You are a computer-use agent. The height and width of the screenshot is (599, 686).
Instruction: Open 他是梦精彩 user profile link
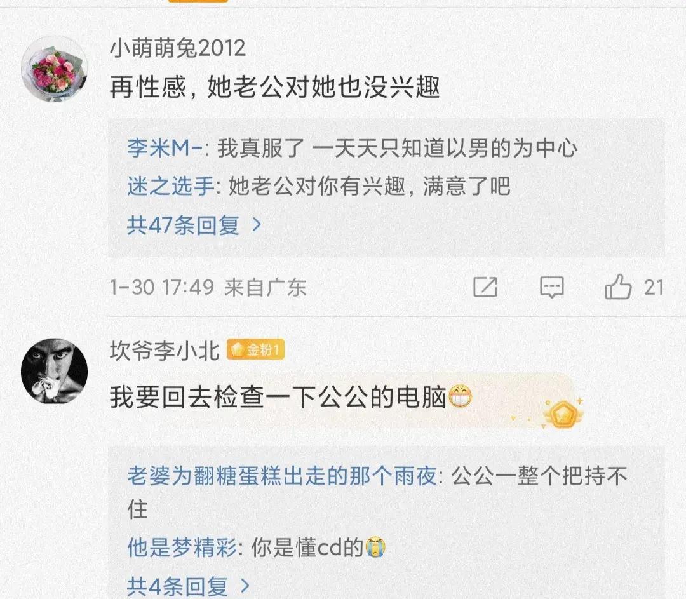(x=182, y=548)
